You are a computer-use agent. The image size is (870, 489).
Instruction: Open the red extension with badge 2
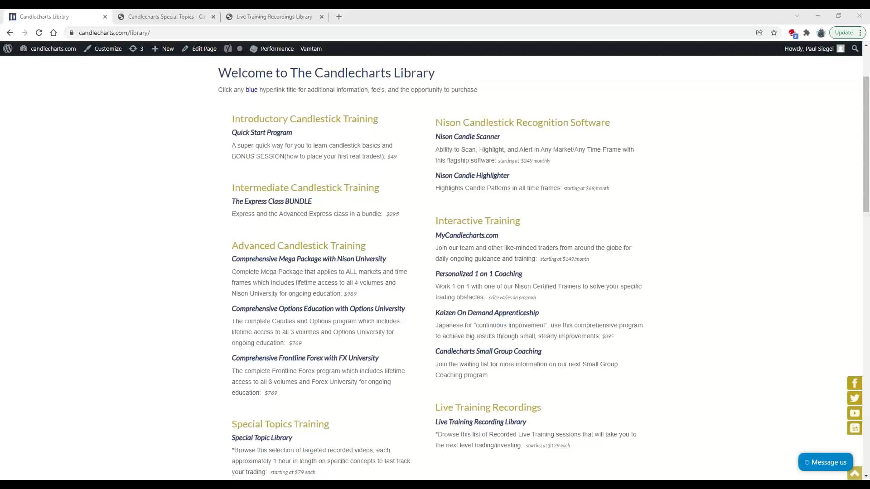click(793, 33)
